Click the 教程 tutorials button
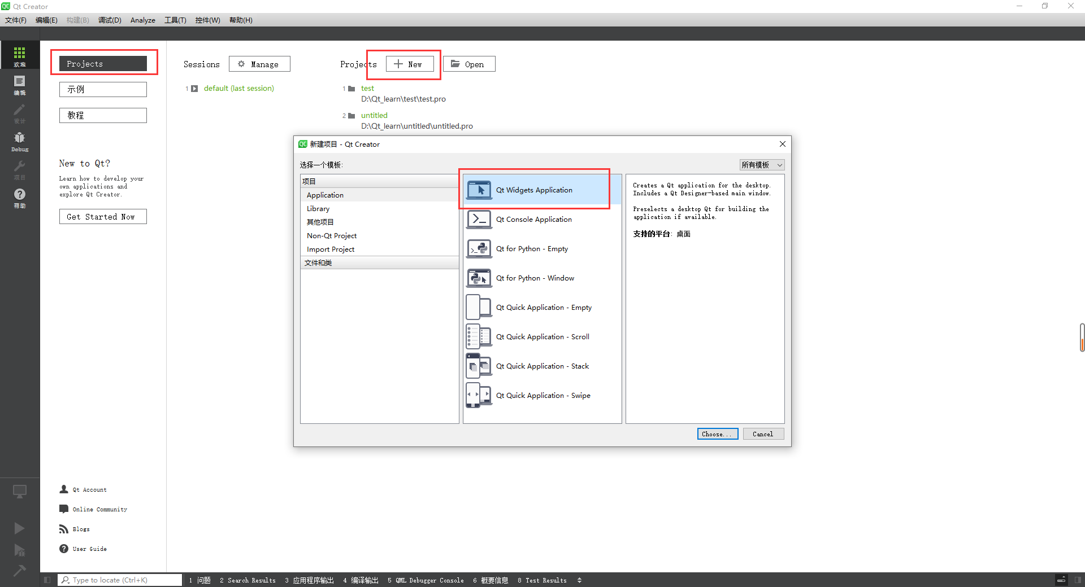 click(103, 115)
